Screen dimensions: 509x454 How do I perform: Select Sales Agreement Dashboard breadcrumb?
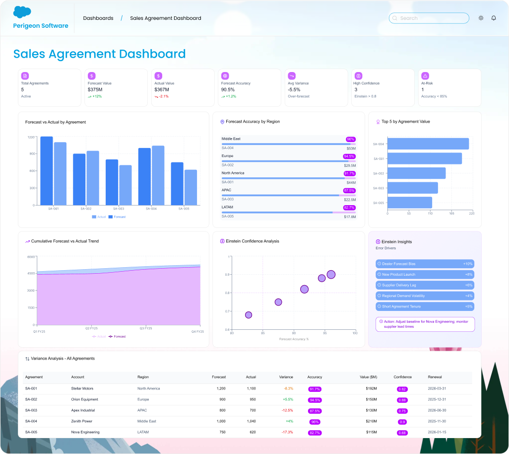point(166,18)
